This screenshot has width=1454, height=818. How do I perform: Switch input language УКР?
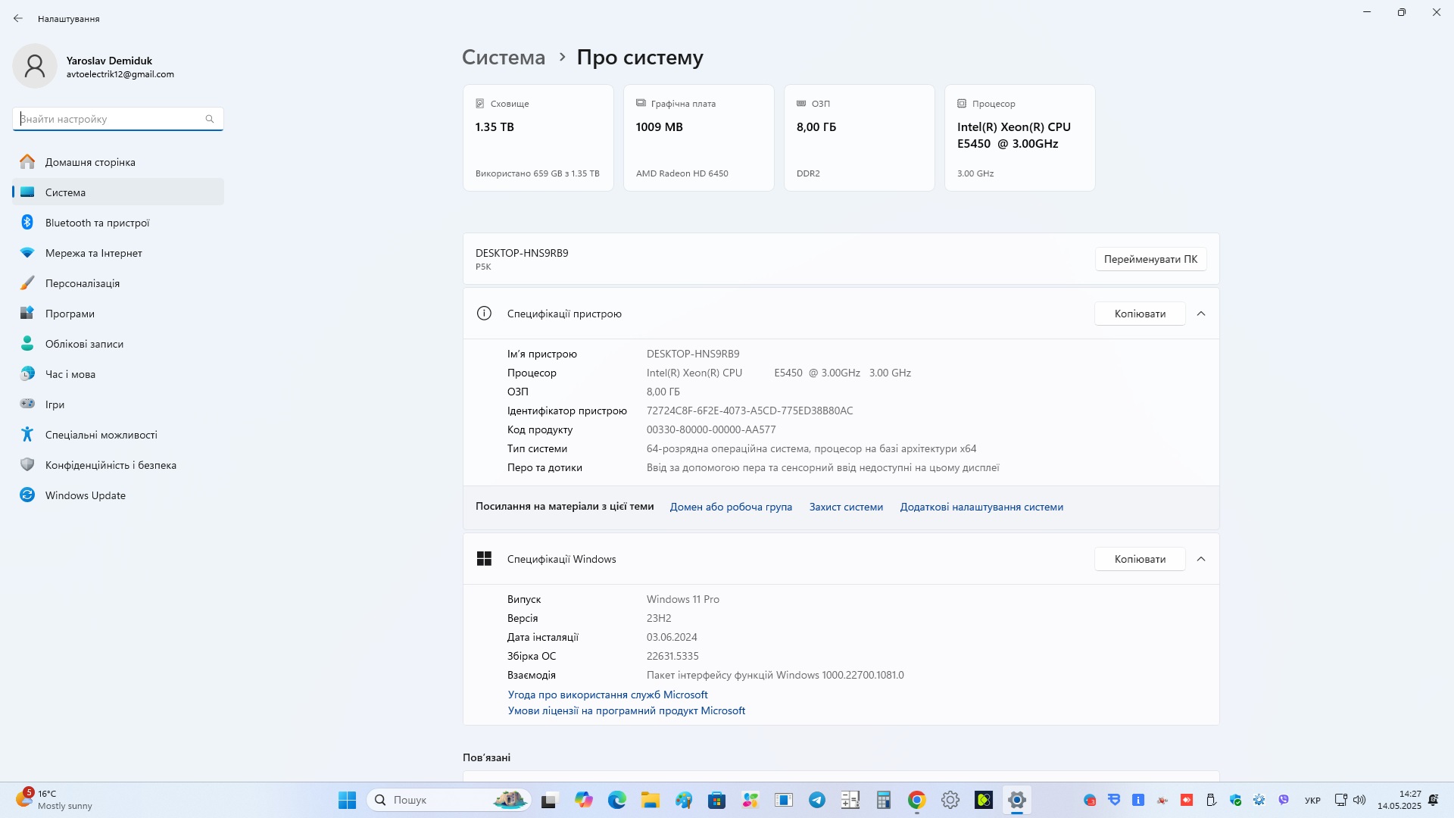click(x=1312, y=801)
